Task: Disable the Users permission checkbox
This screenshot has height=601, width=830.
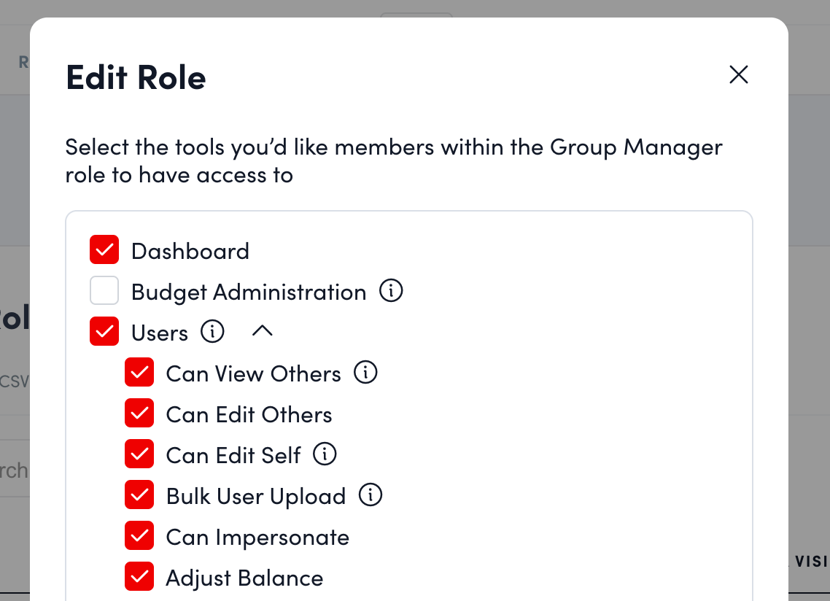Action: click(x=104, y=331)
